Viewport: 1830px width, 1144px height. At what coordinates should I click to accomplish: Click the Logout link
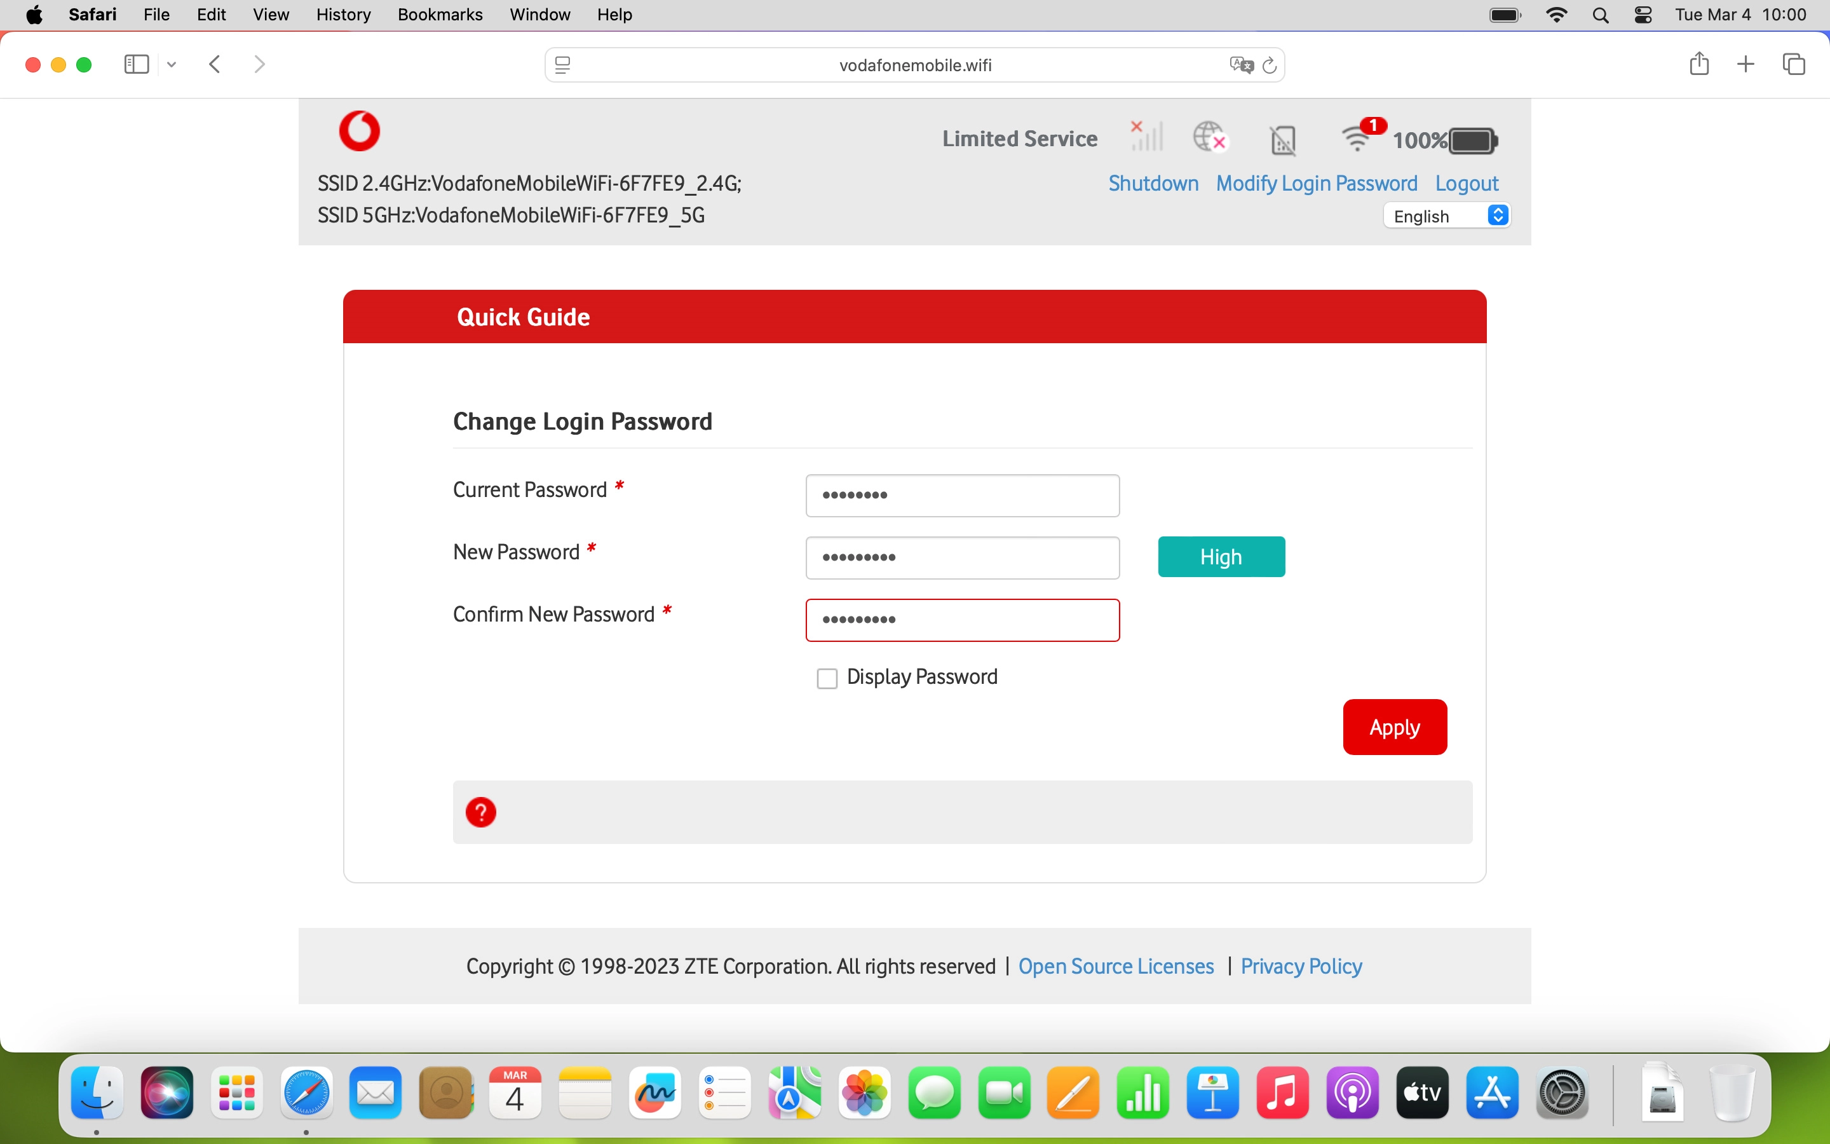click(1467, 184)
